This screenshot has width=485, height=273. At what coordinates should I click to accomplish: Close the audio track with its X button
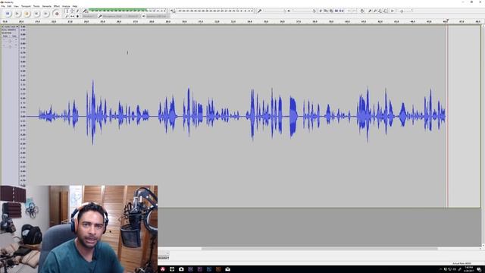tap(2, 27)
